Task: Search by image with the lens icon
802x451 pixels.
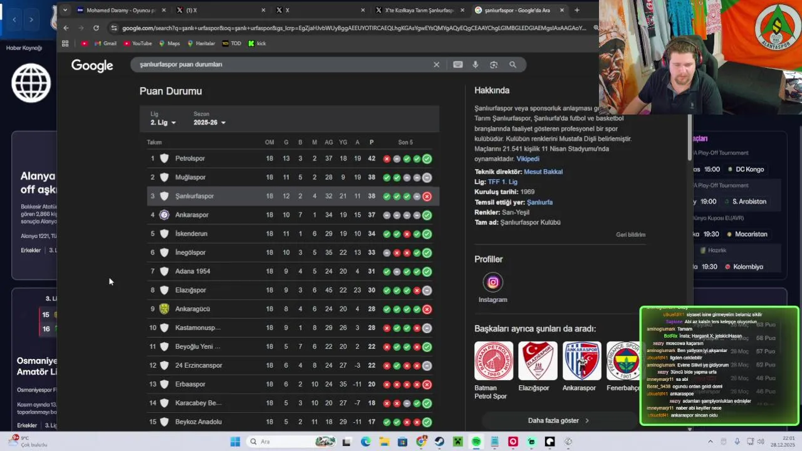Action: [x=494, y=65]
